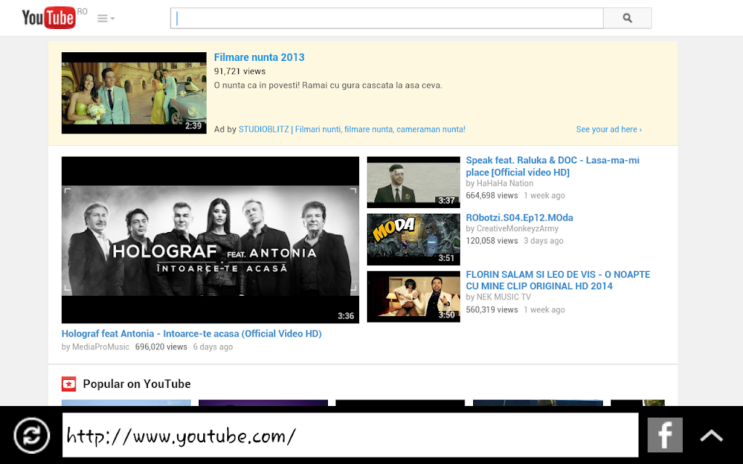Open the guide menu dropdown beside logo
The width and height of the screenshot is (743, 464).
pos(106,18)
